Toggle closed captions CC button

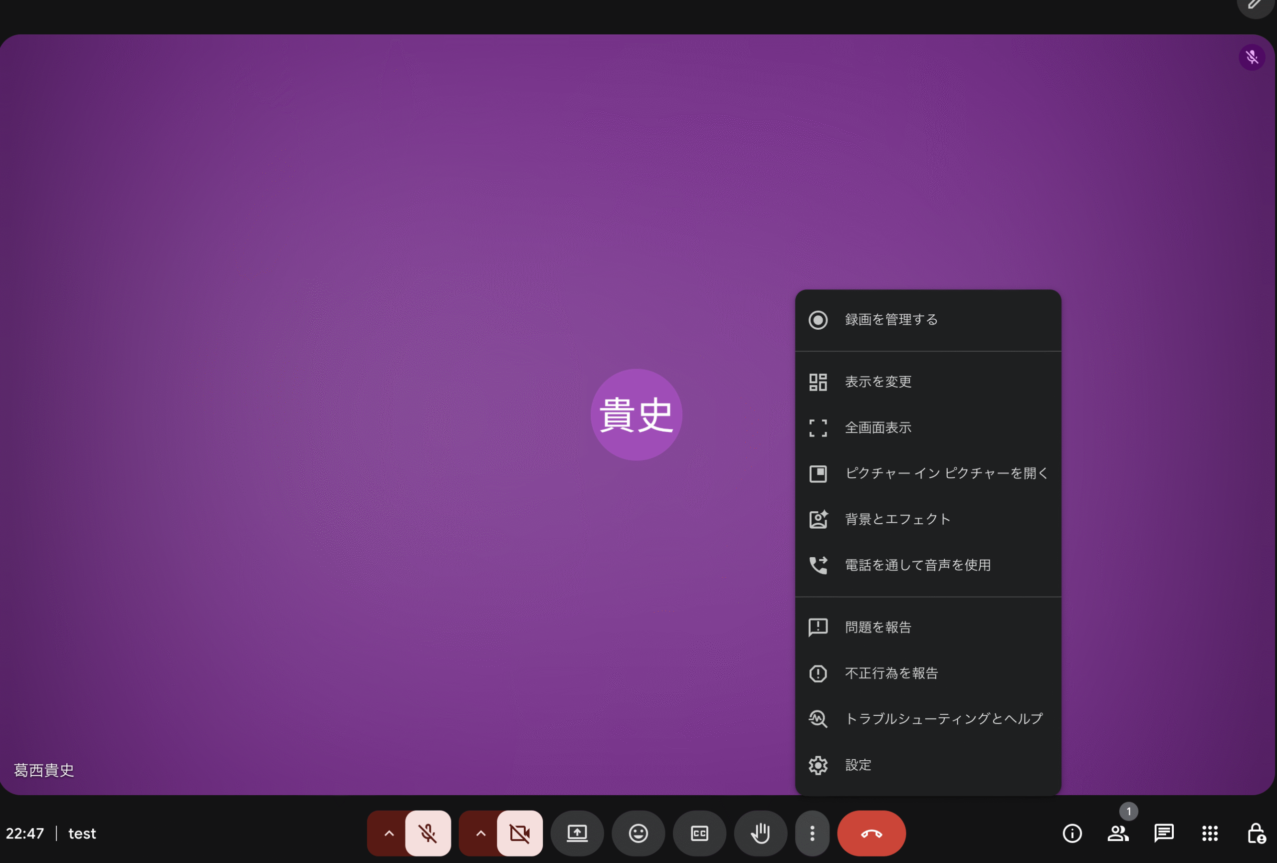tap(699, 834)
